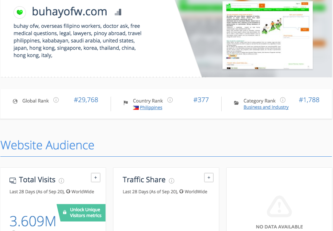This screenshot has height=231, width=333.
Task: Click the buhayofw.com site title
Action: (x=69, y=11)
